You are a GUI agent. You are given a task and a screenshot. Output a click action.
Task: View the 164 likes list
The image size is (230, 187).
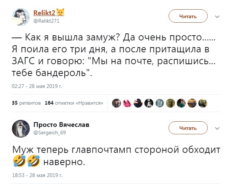74,103
